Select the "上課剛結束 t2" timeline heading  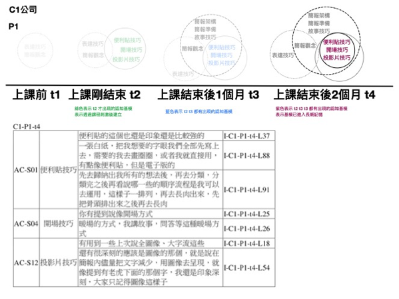105,95
